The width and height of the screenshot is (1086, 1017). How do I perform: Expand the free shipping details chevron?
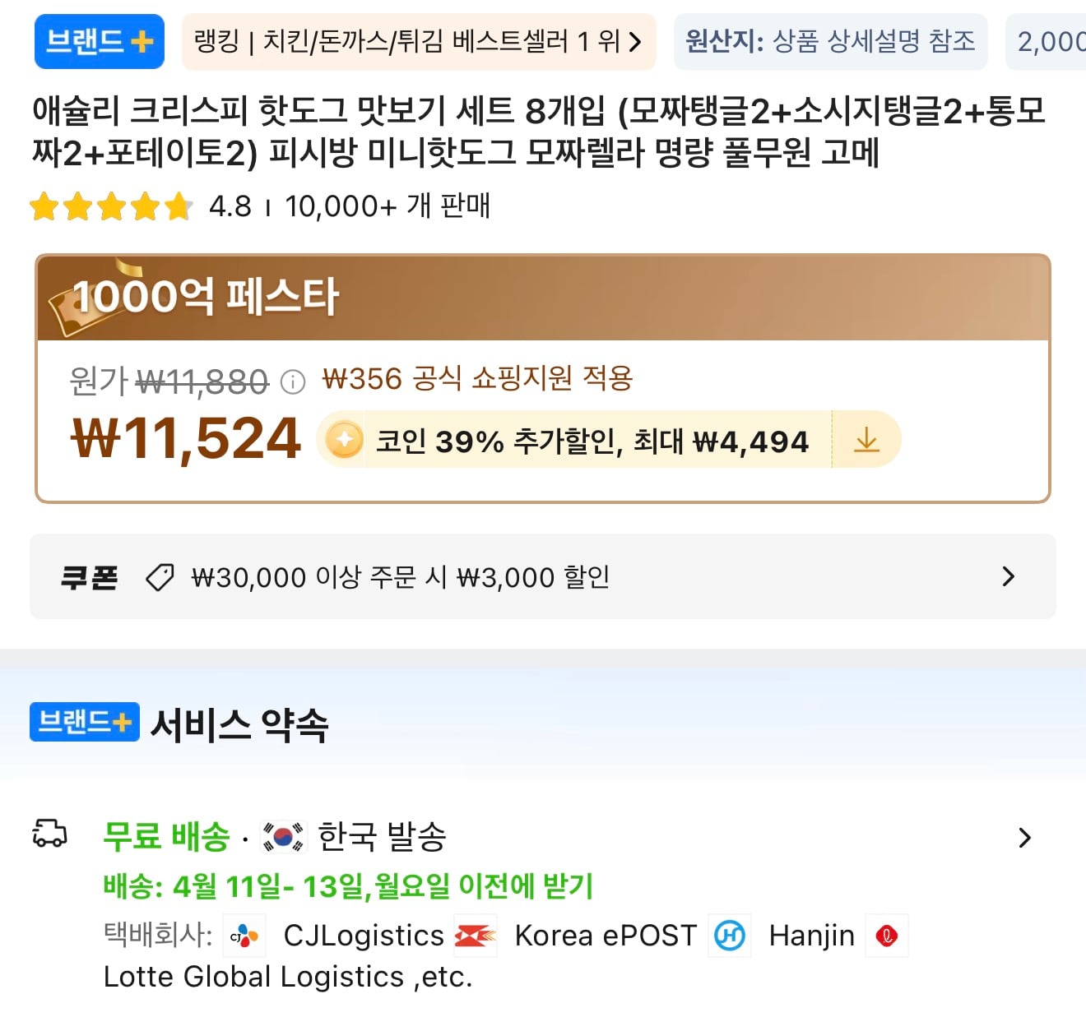(1025, 838)
